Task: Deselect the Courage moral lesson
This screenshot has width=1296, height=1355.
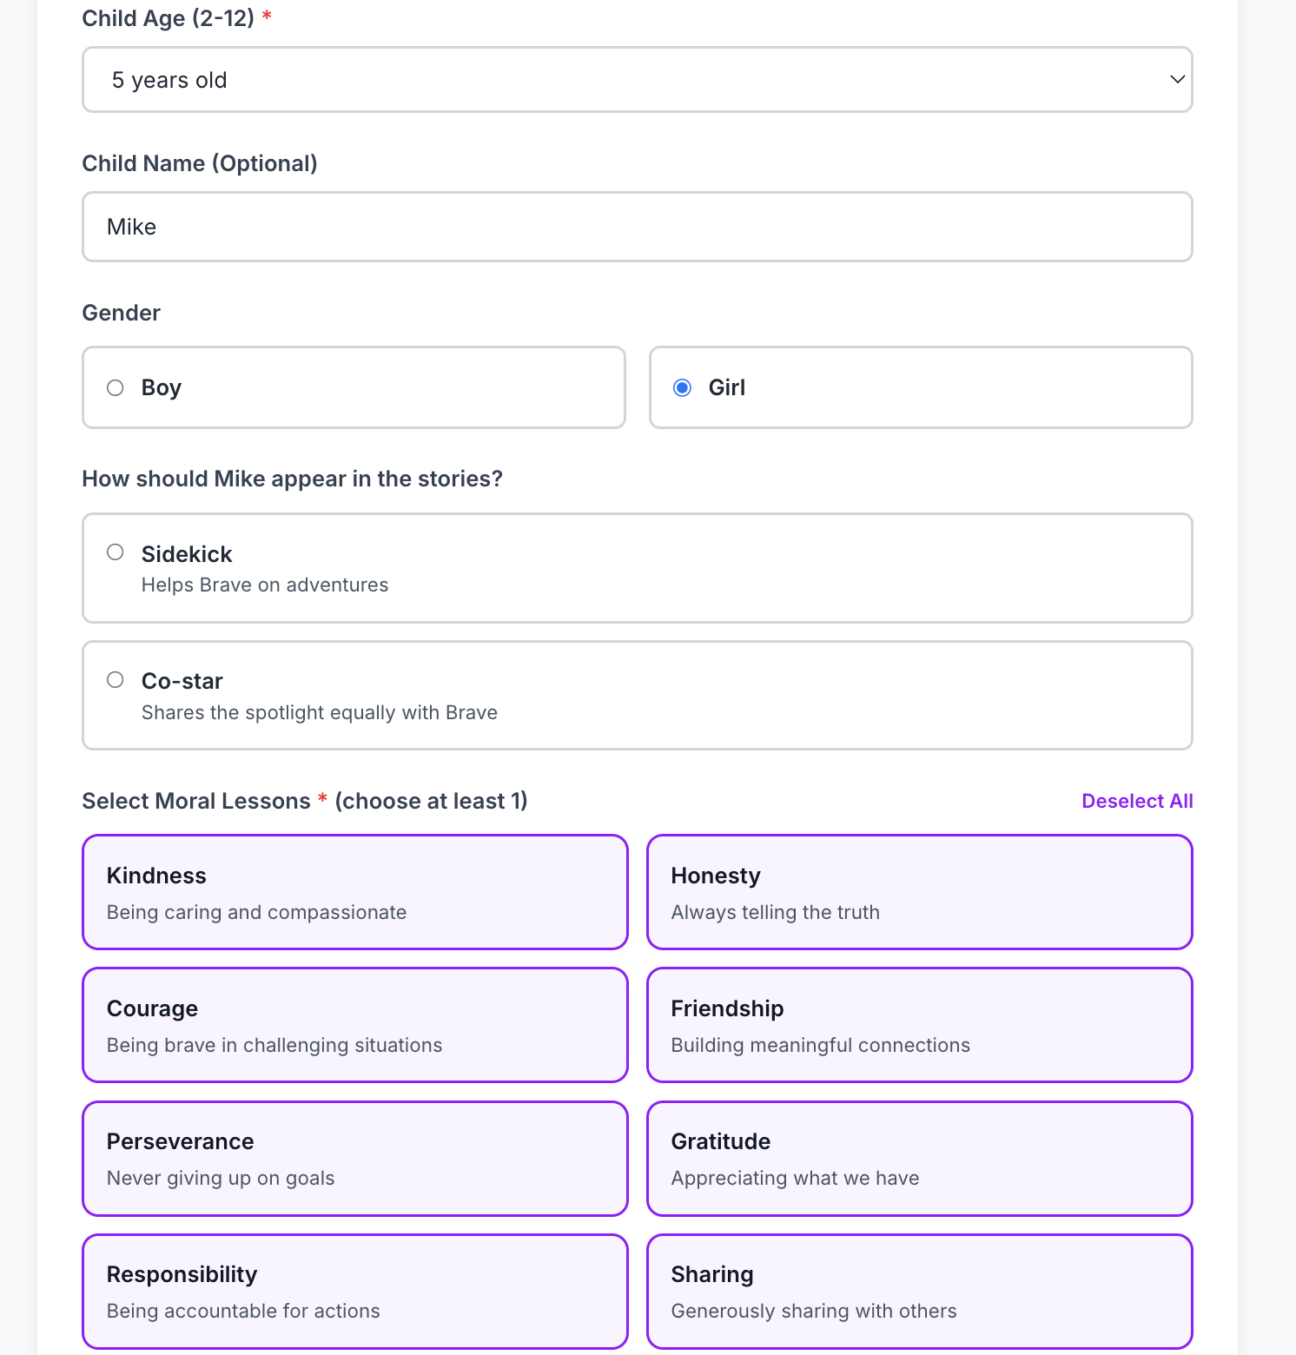Action: point(354,1025)
